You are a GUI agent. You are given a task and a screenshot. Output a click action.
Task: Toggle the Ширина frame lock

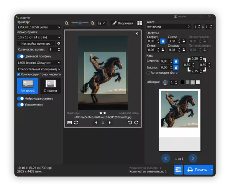coord(176,61)
